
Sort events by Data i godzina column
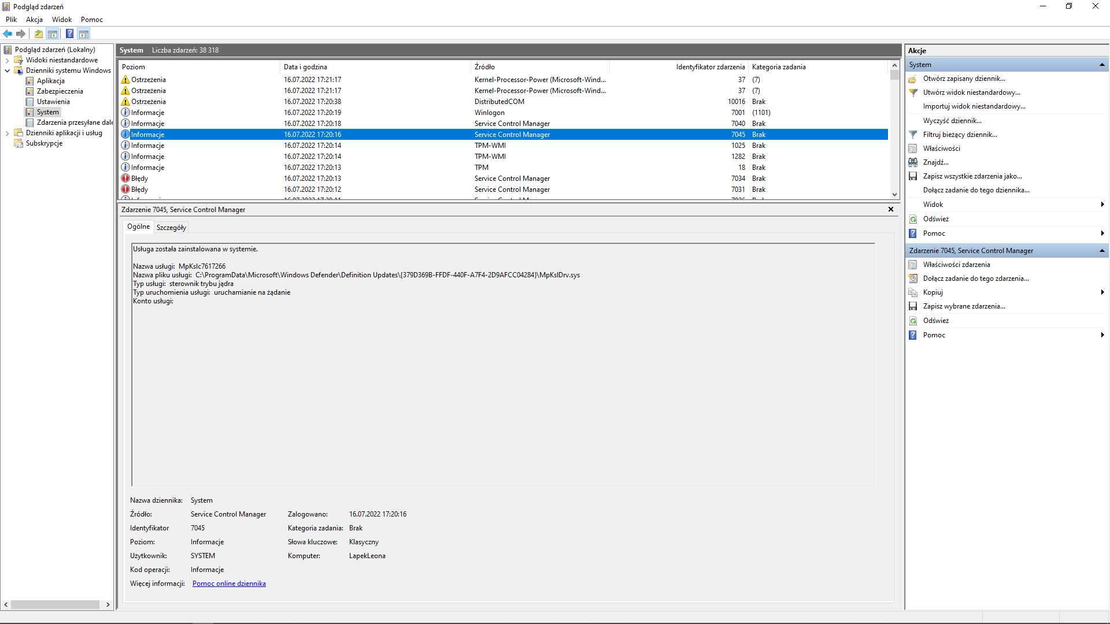pos(376,67)
